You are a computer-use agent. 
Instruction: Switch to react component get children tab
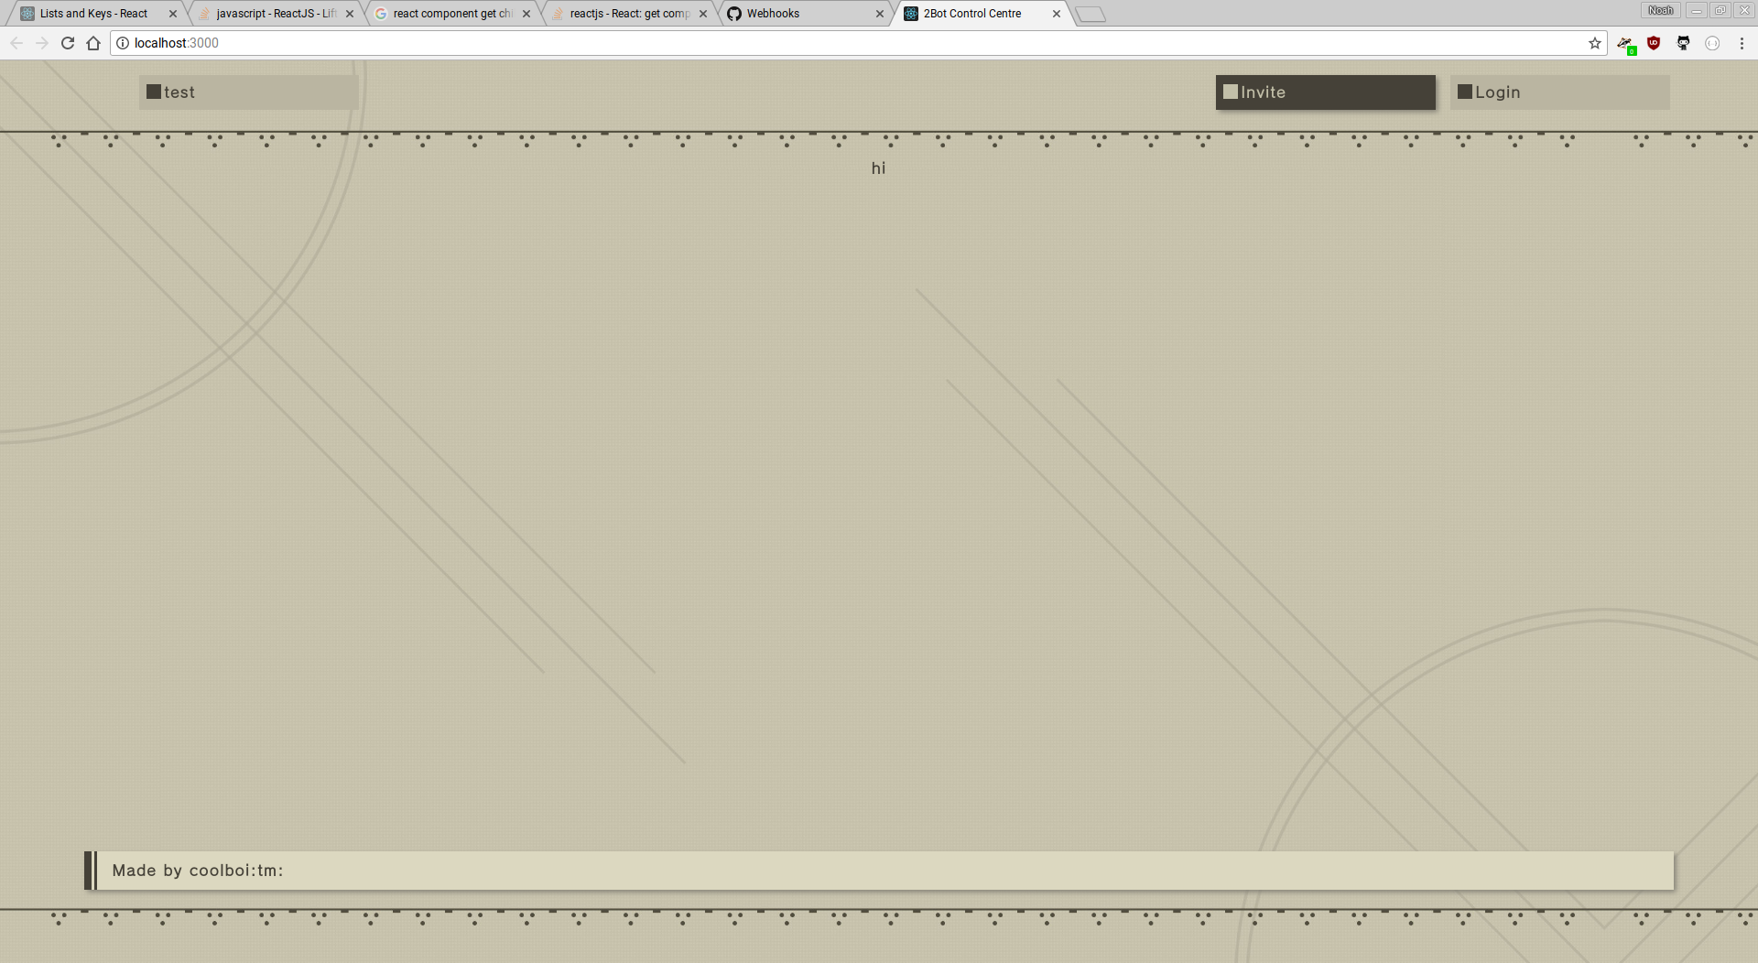[x=452, y=14]
